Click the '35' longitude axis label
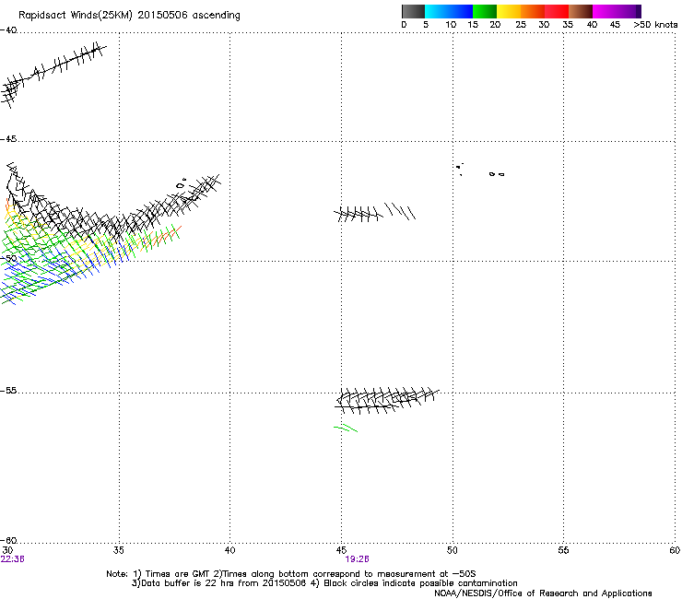 [x=118, y=550]
